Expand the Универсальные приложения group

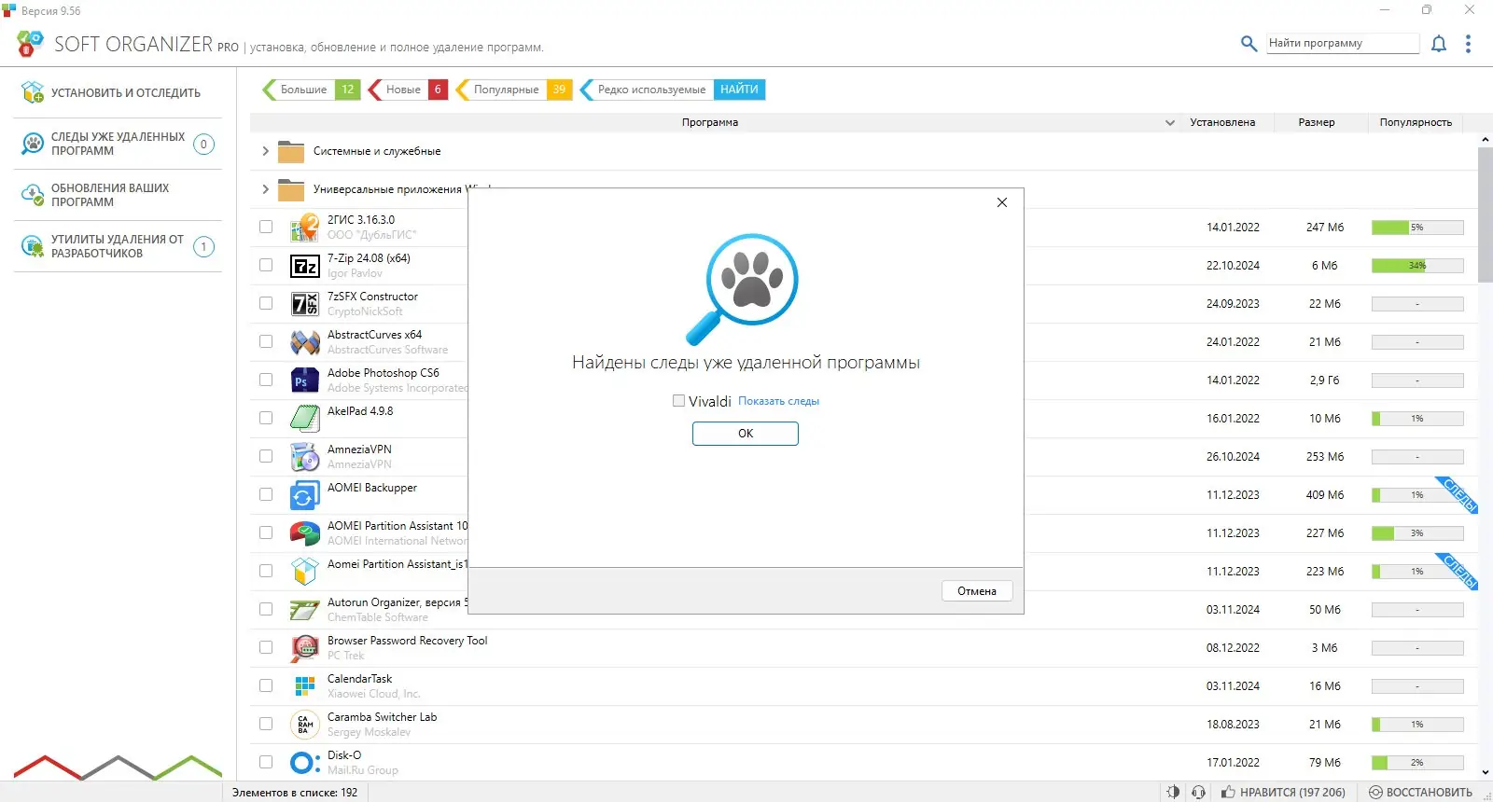point(265,189)
